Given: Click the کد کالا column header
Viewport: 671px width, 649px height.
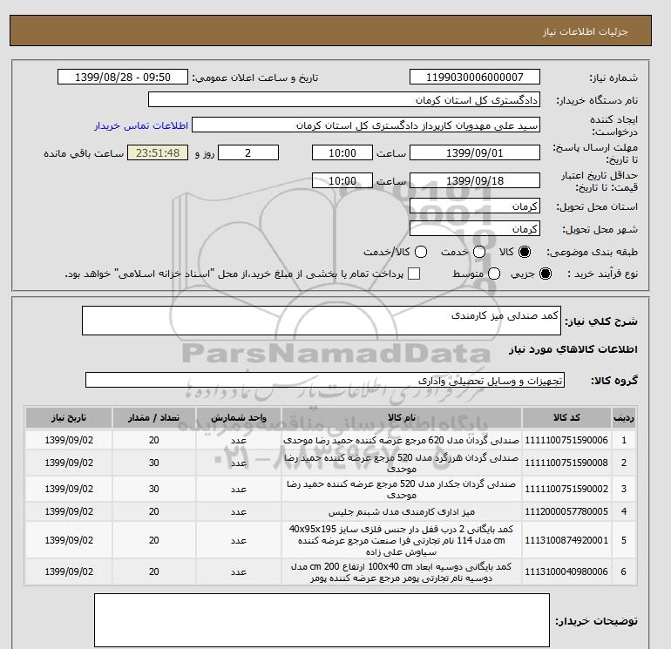Looking at the screenshot, I should tap(566, 418).
